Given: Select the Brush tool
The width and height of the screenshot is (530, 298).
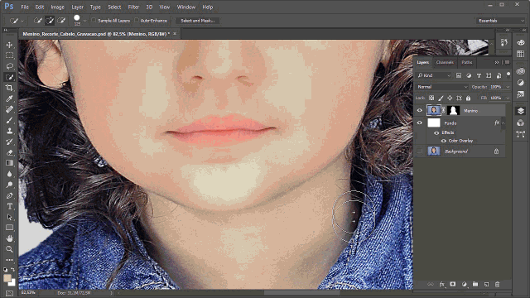Looking at the screenshot, I should click(9, 120).
